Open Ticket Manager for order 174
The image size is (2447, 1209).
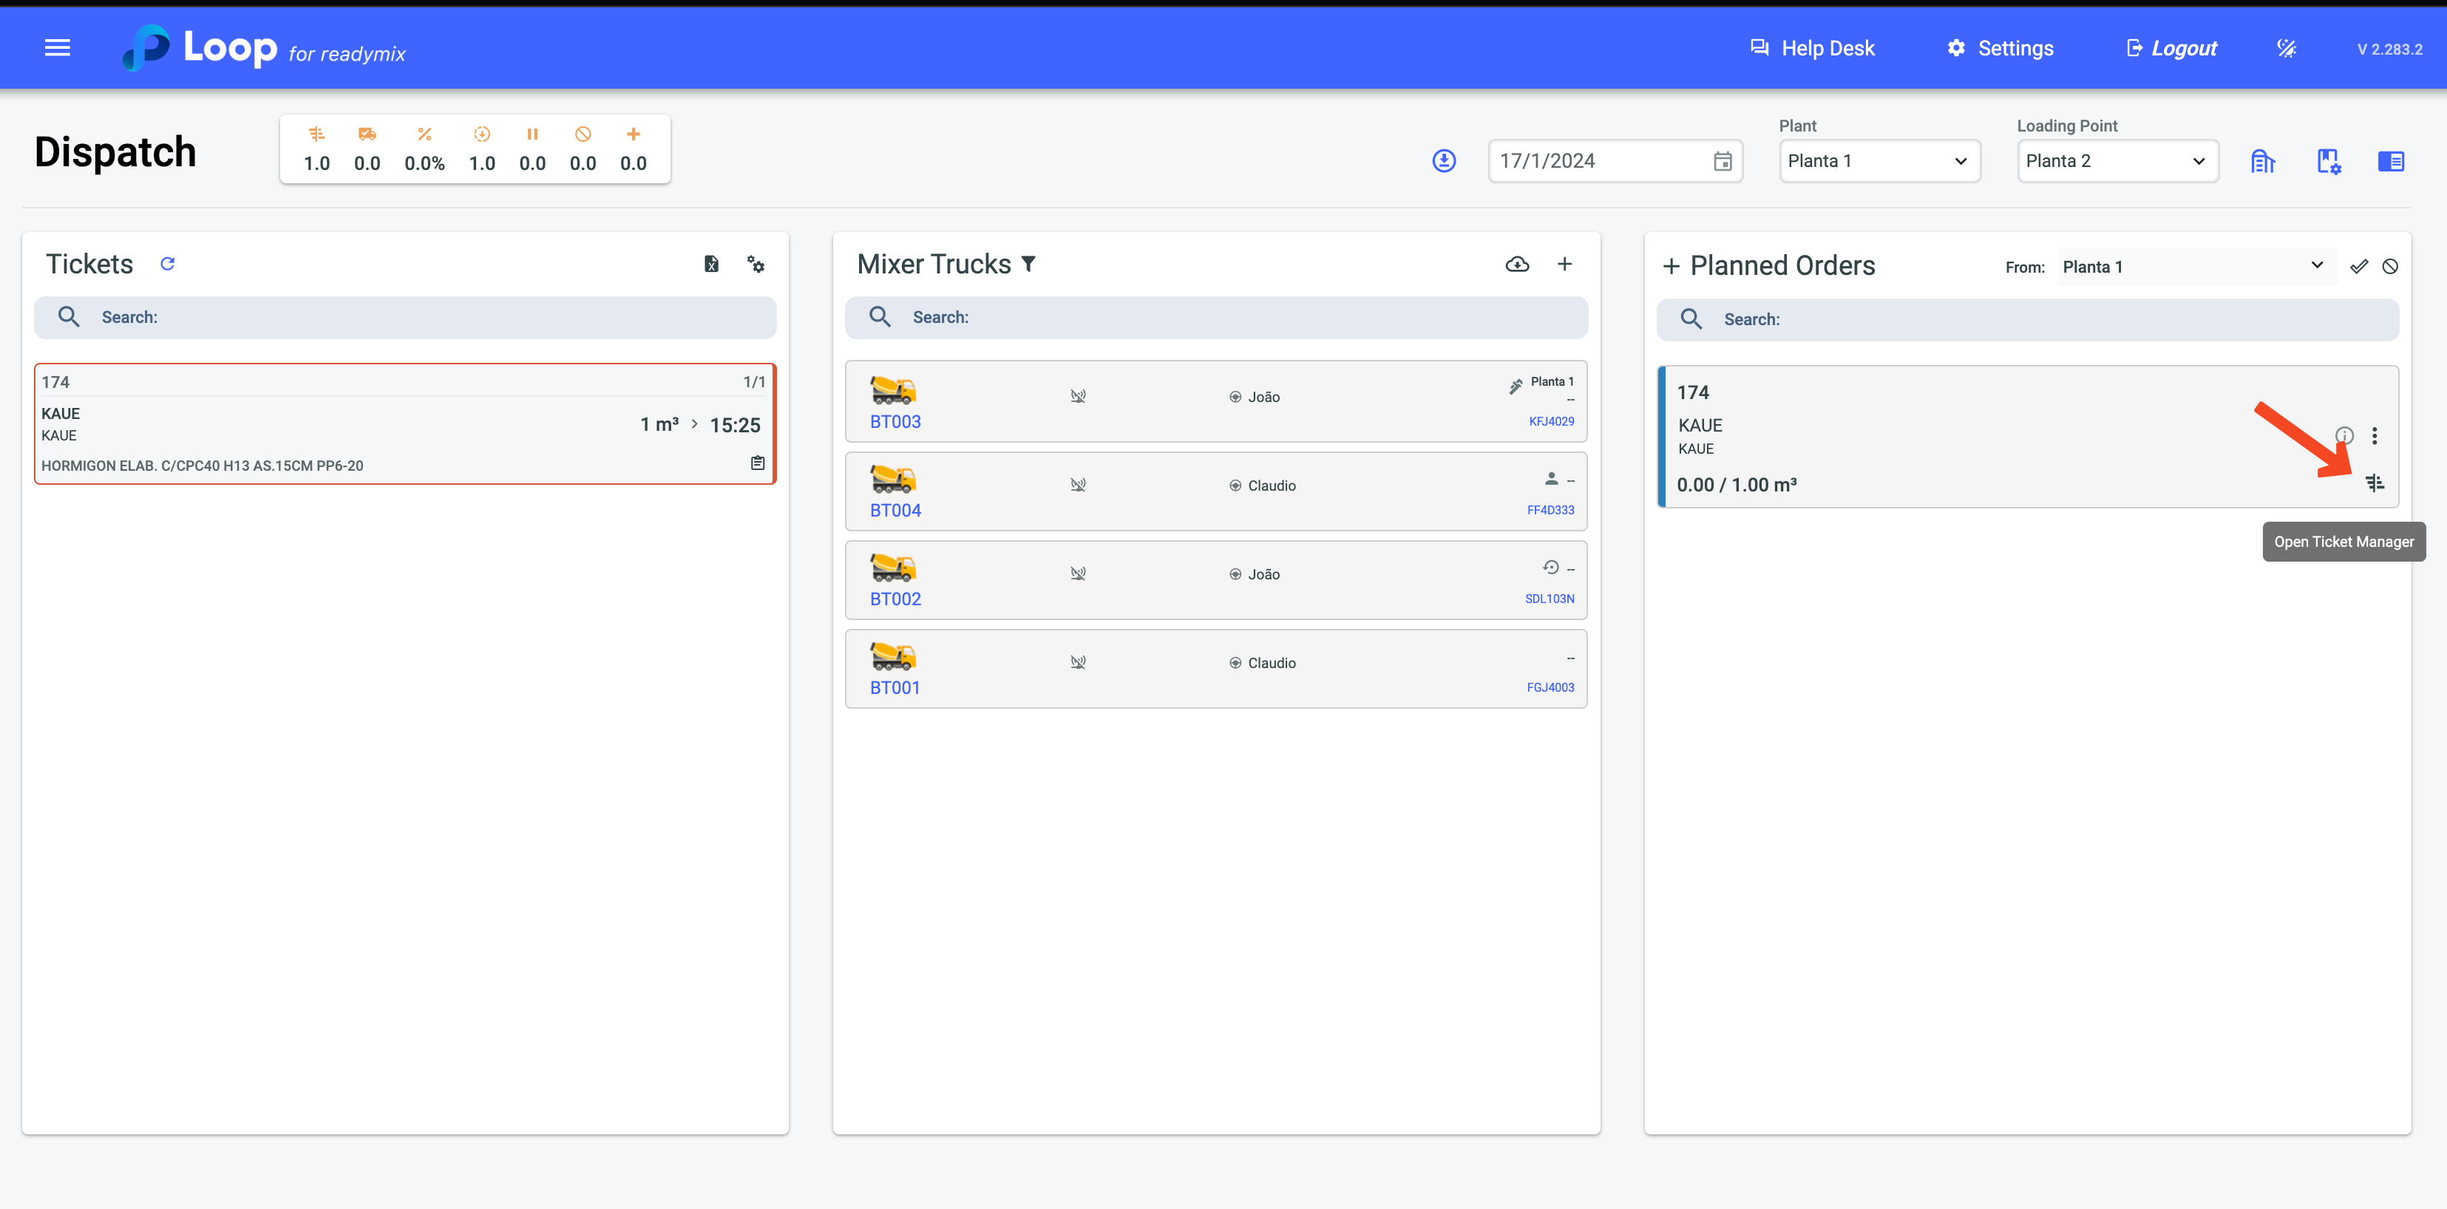[x=2374, y=483]
